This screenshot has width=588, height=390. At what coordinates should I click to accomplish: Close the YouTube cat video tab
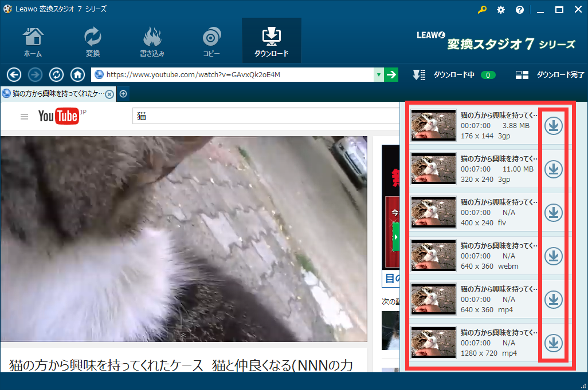click(109, 94)
